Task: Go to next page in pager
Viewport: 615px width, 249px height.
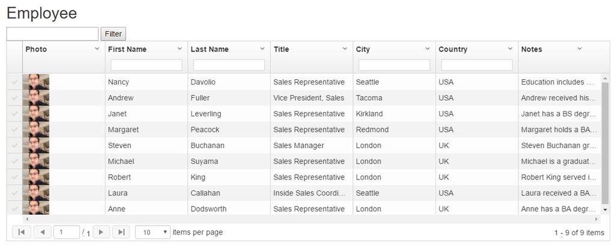Action: point(101,232)
